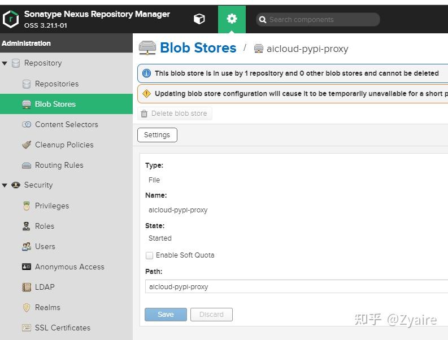448x340 pixels.
Task: Click the Security officer icon
Action: click(16, 185)
